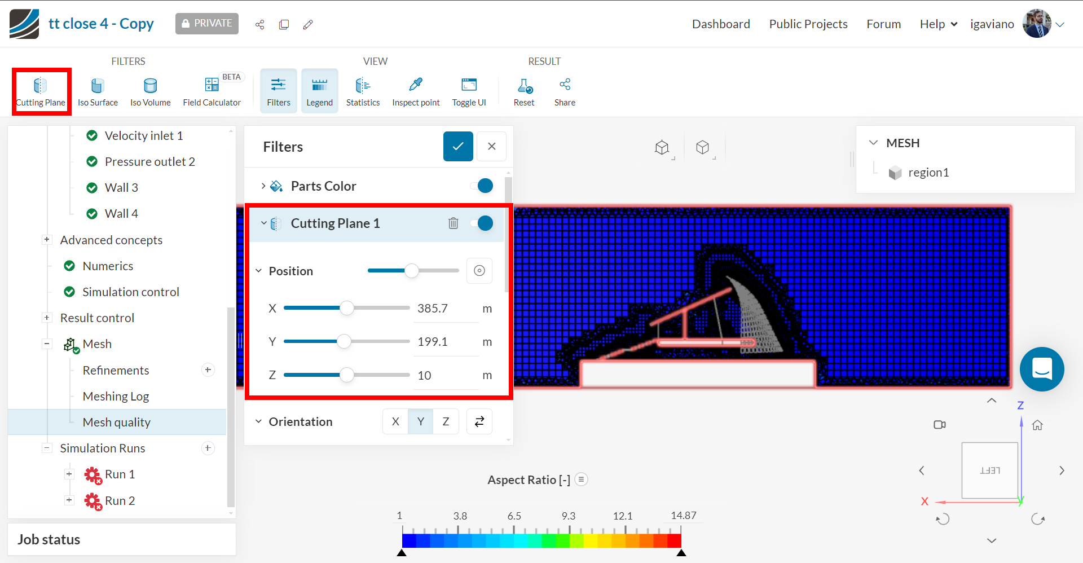Select the Cutting Plane filter tool
The height and width of the screenshot is (563, 1083).
tap(41, 90)
